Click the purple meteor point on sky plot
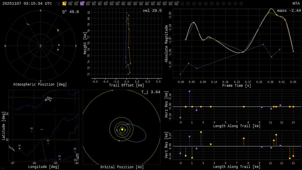 [x=28, y=24]
